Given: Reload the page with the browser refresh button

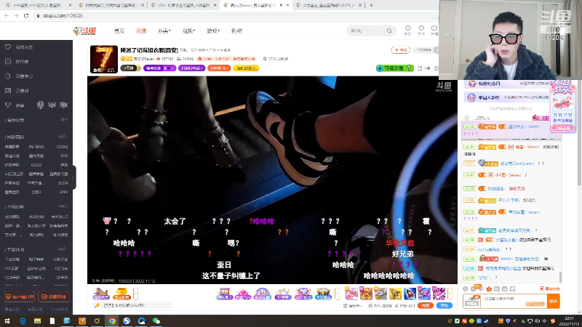Looking at the screenshot, I should (26, 15).
